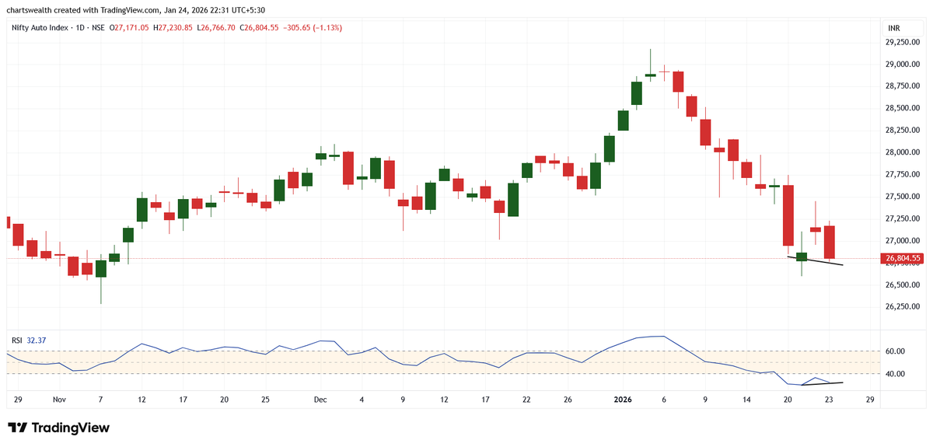Click the 29,250.00 price axis label
The height and width of the screenshot is (447, 933).
tap(903, 43)
